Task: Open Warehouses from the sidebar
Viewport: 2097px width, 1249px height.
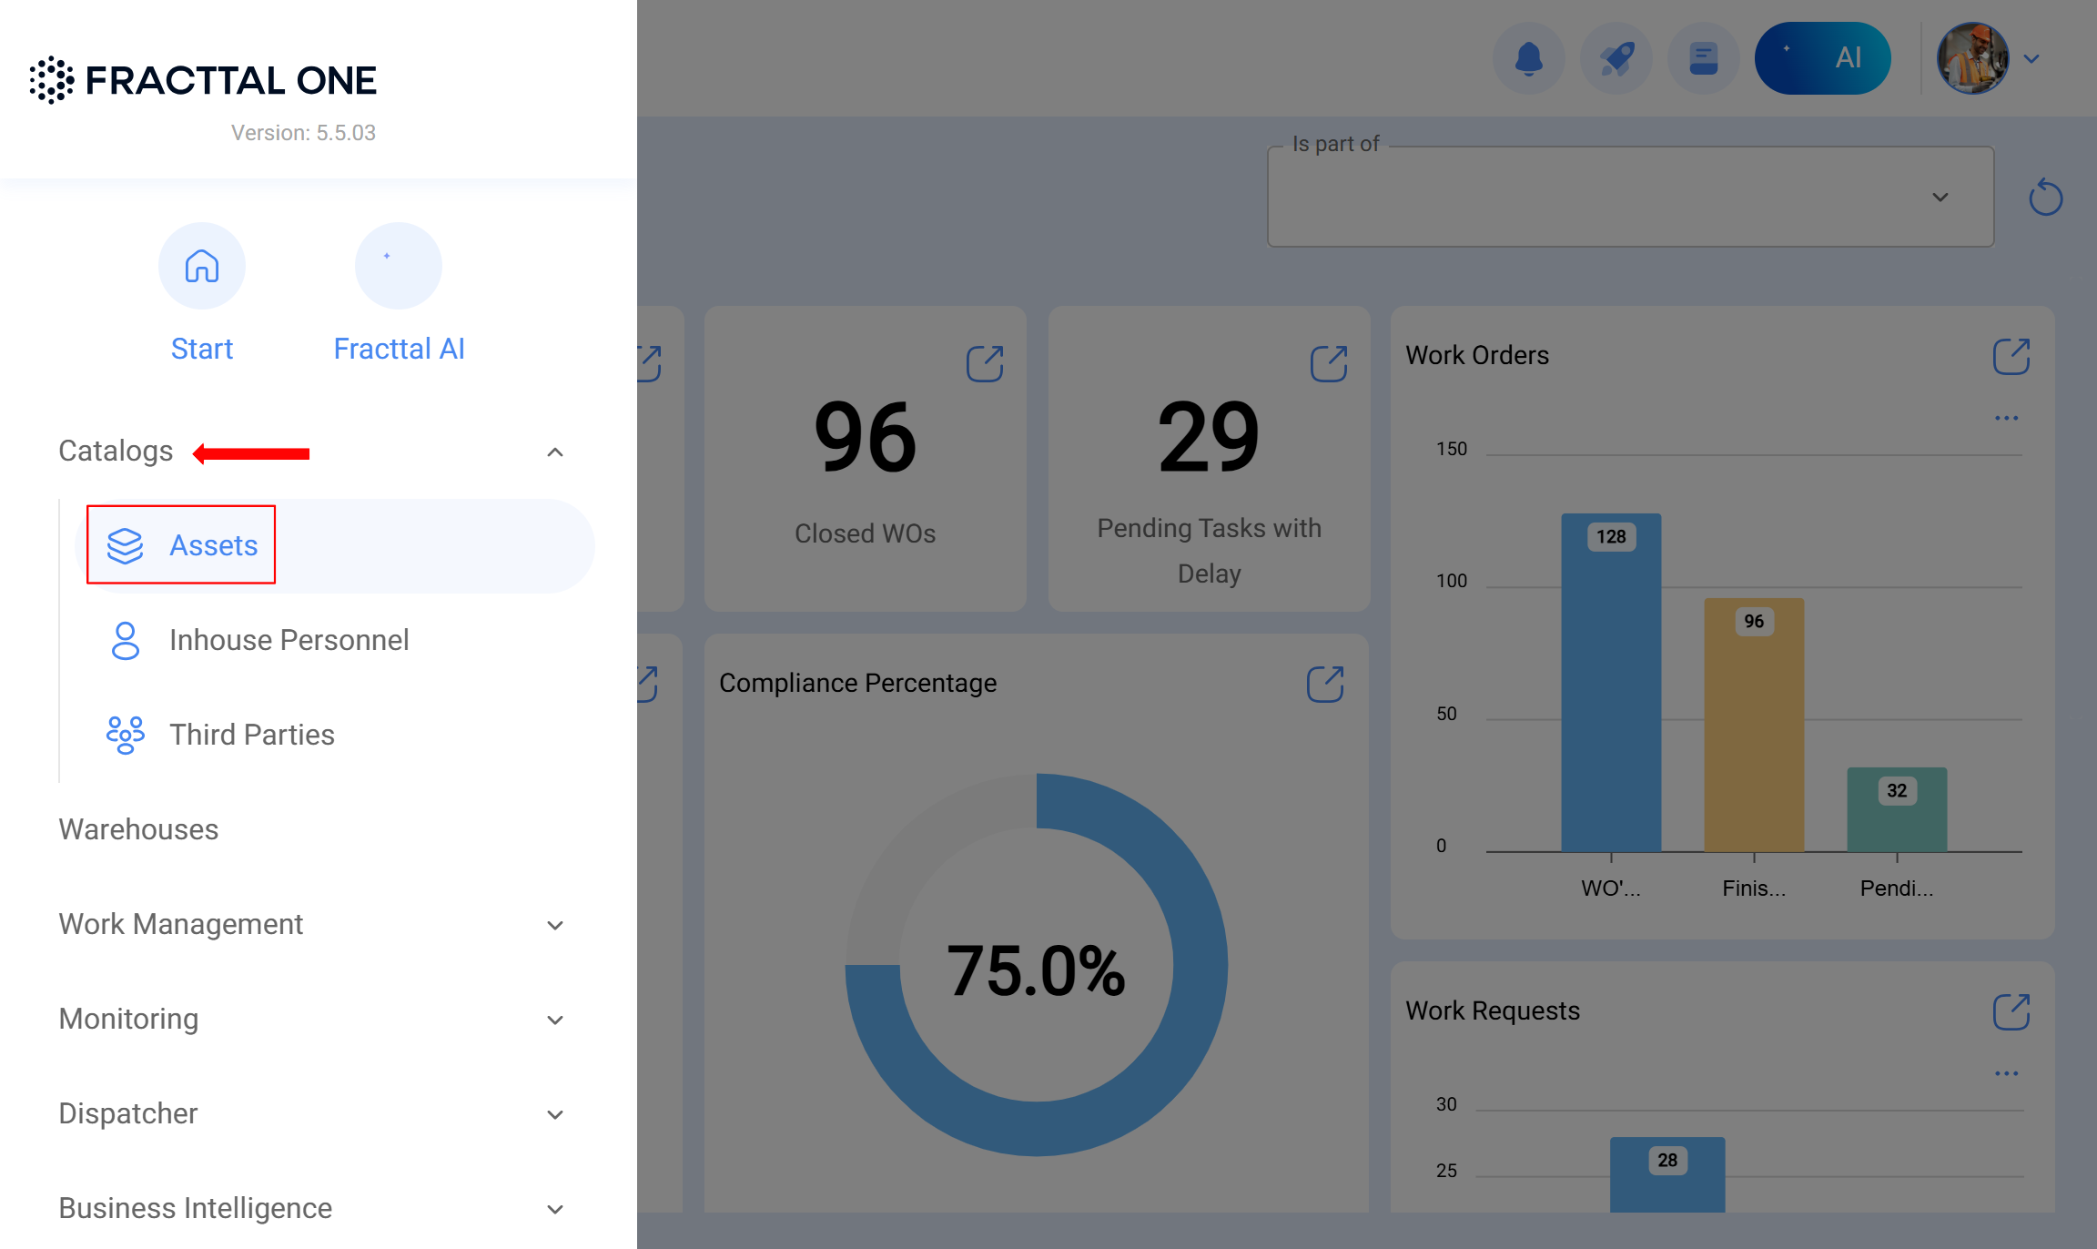Action: click(x=138, y=829)
